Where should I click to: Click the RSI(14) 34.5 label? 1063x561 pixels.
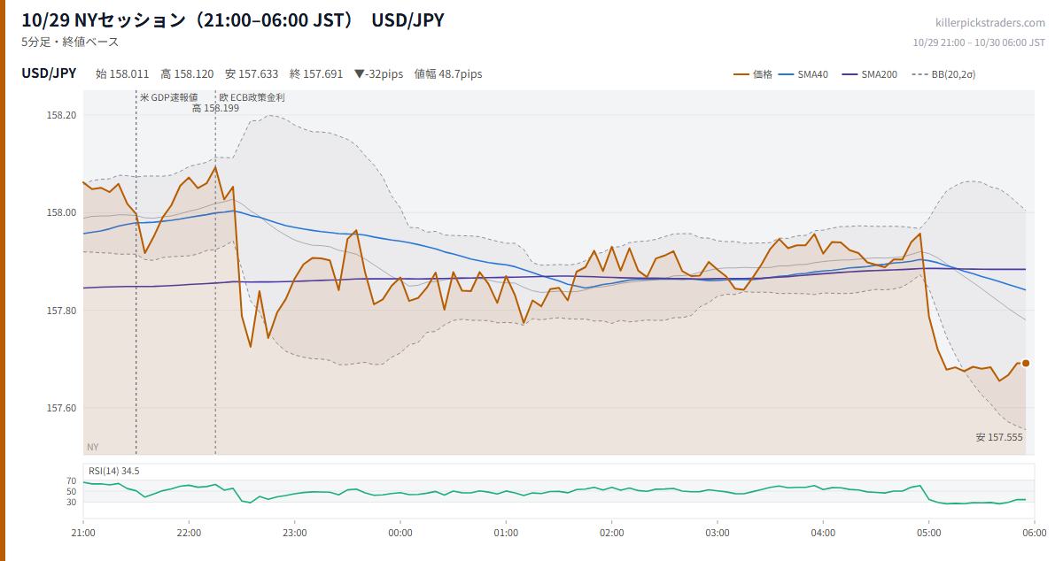coord(113,471)
